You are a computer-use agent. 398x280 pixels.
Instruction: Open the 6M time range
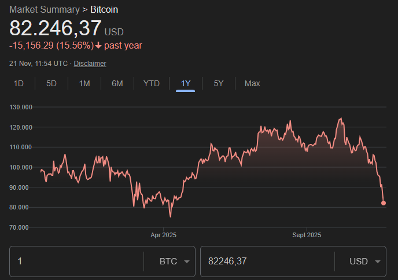[117, 83]
